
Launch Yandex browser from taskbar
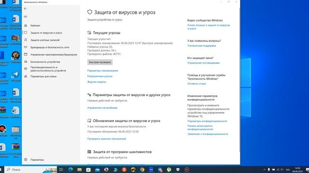[124, 170]
